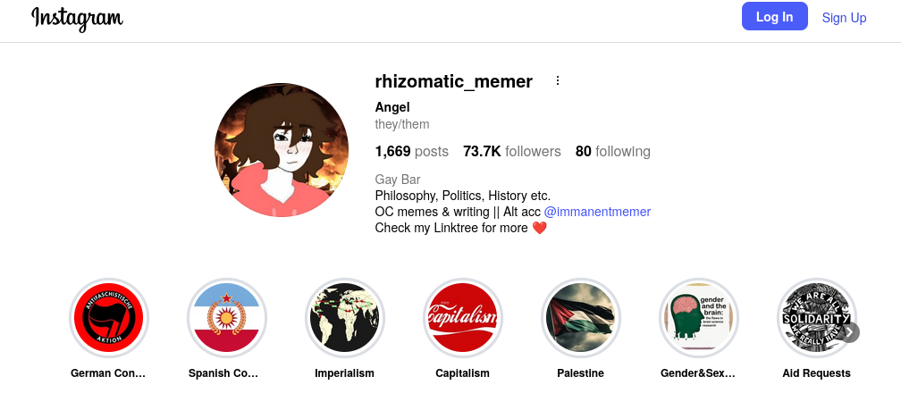Click the rhizomatic_memer profile picture
Viewport: 901px width, 410px height.
point(280,150)
